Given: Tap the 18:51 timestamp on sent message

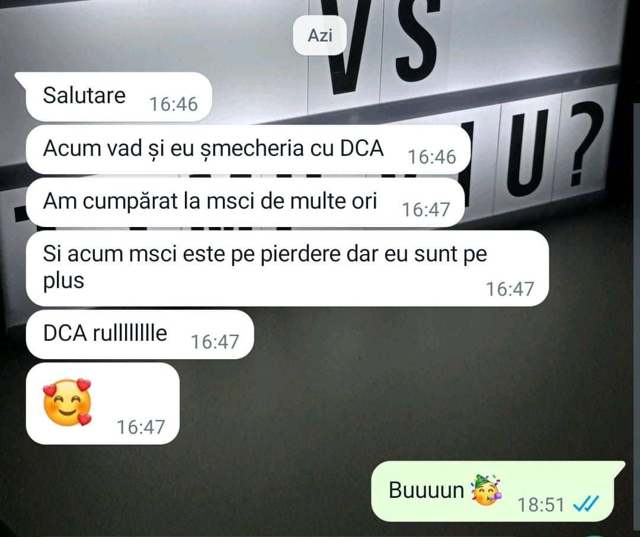Looking at the screenshot, I should click(541, 504).
